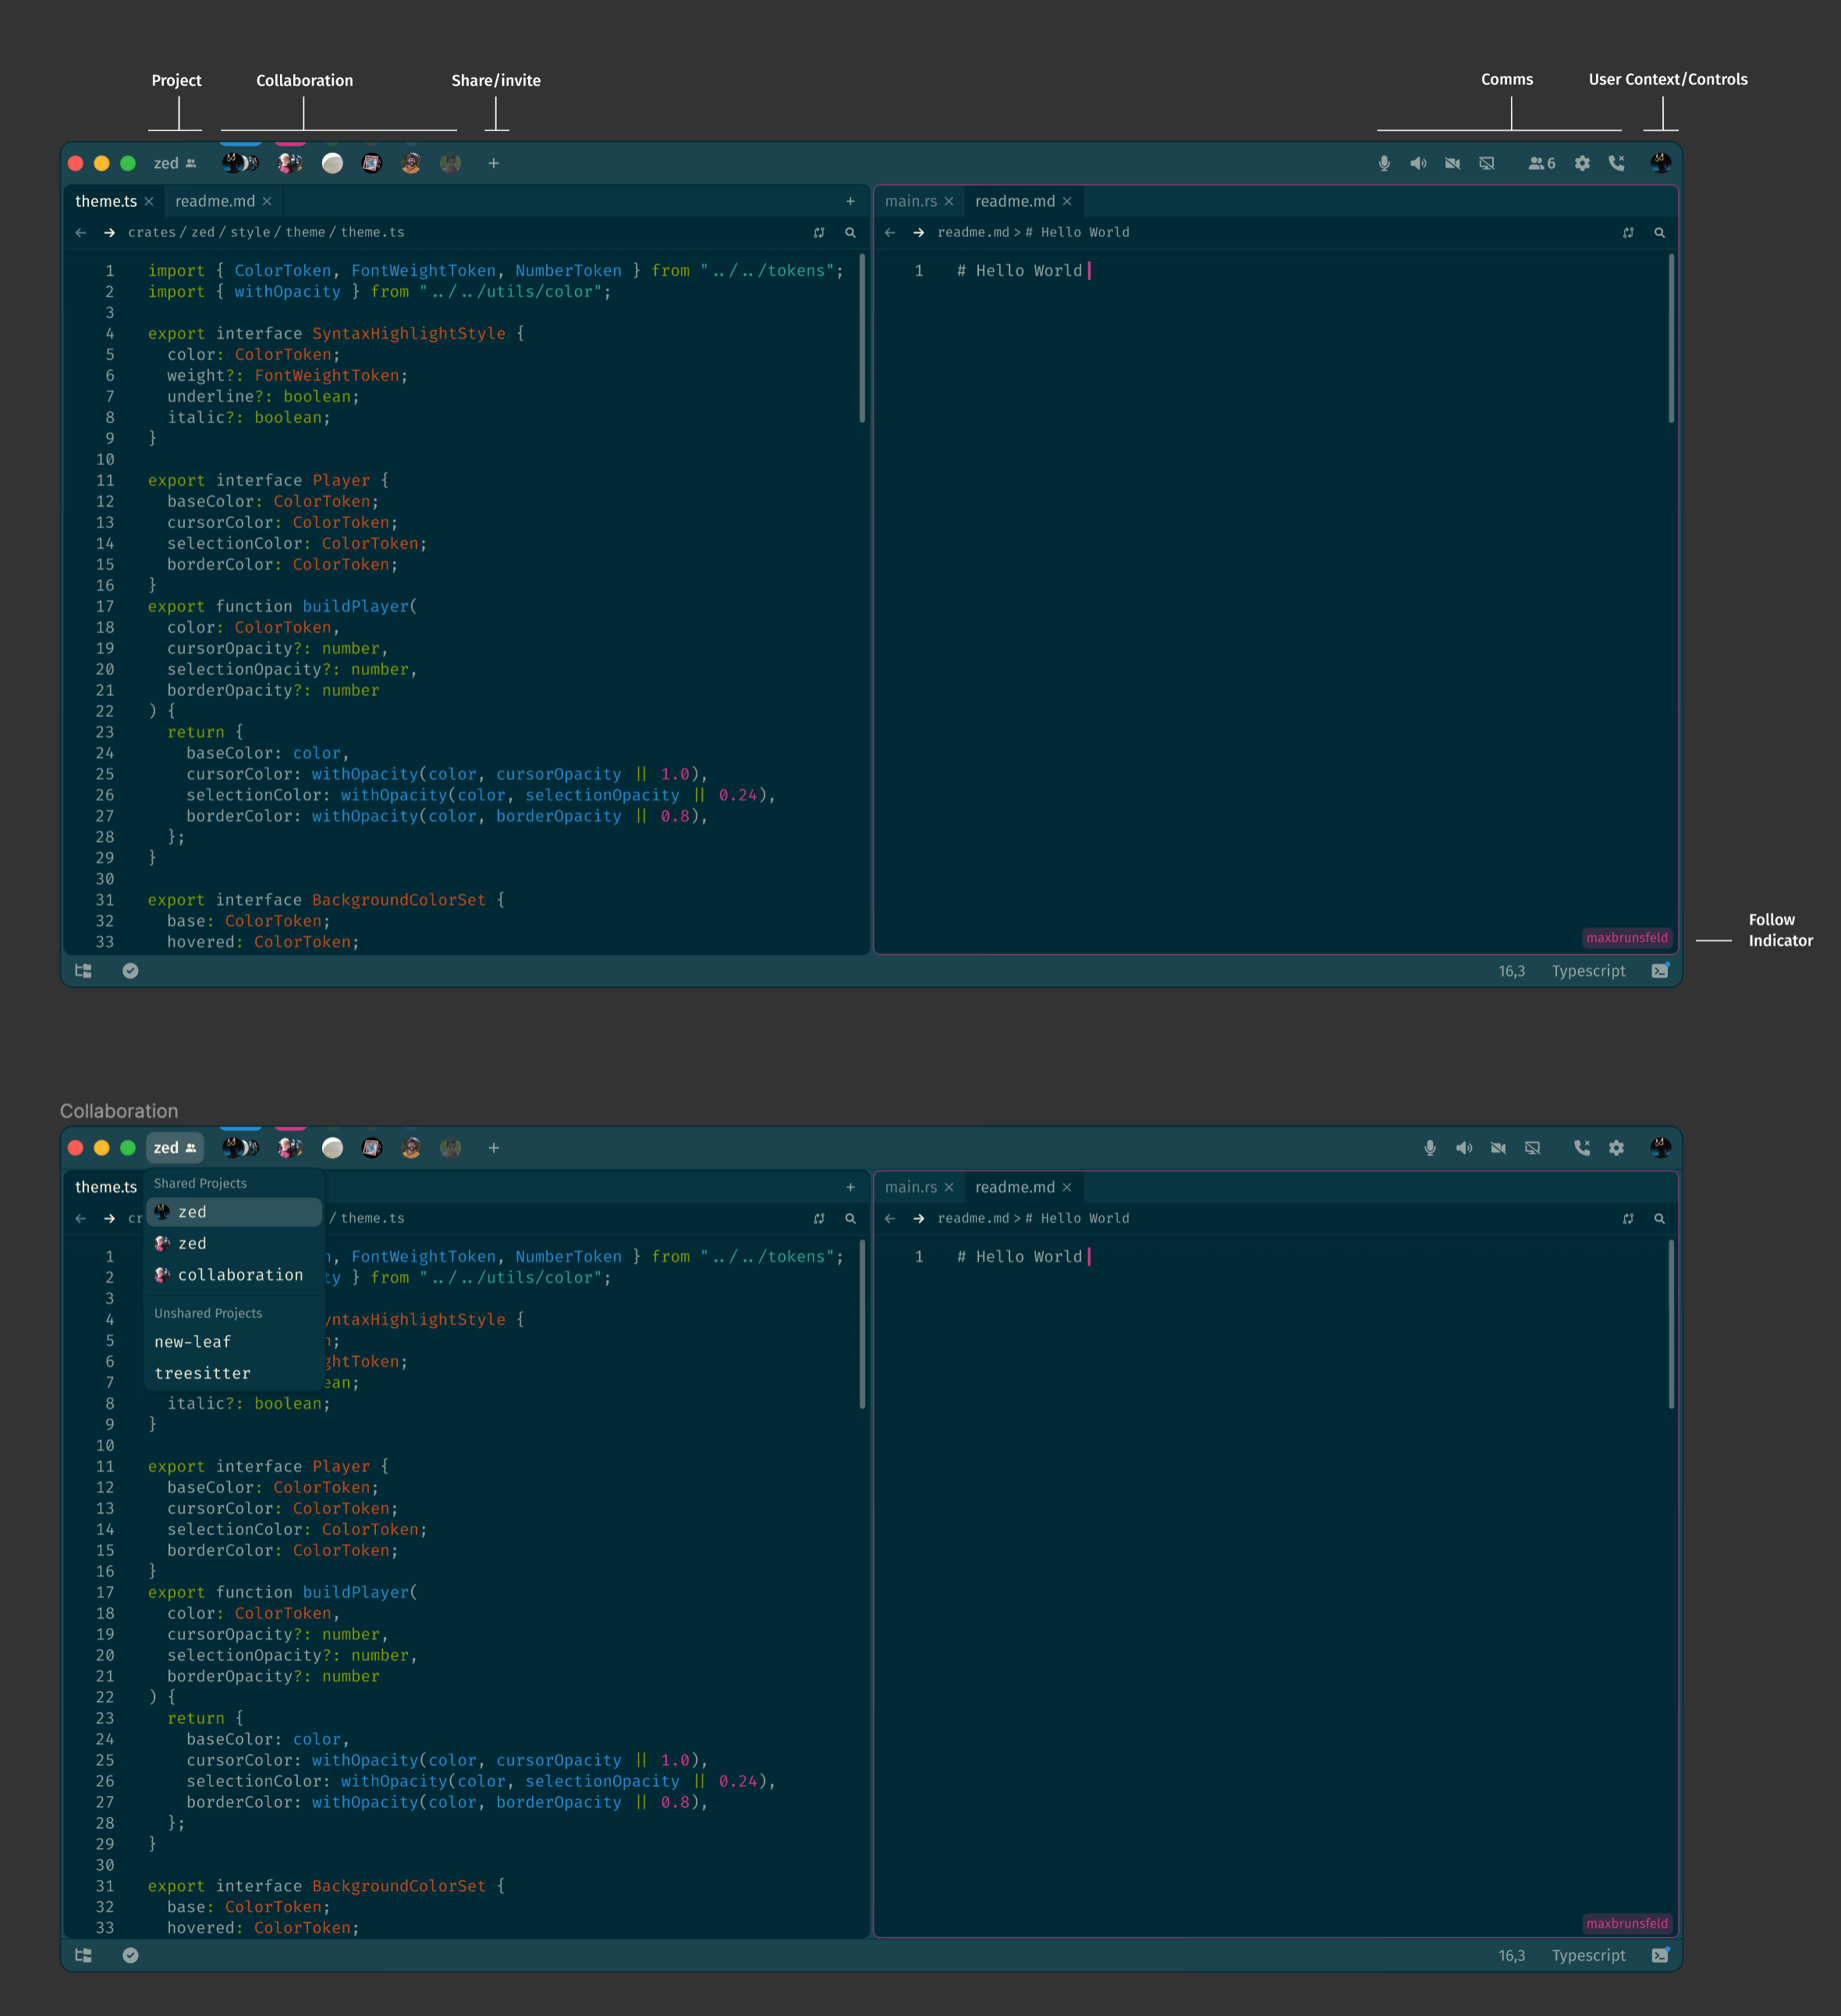Click the back navigation arrow above the code
Viewport: 1841px width, 2016px height.
coord(81,232)
